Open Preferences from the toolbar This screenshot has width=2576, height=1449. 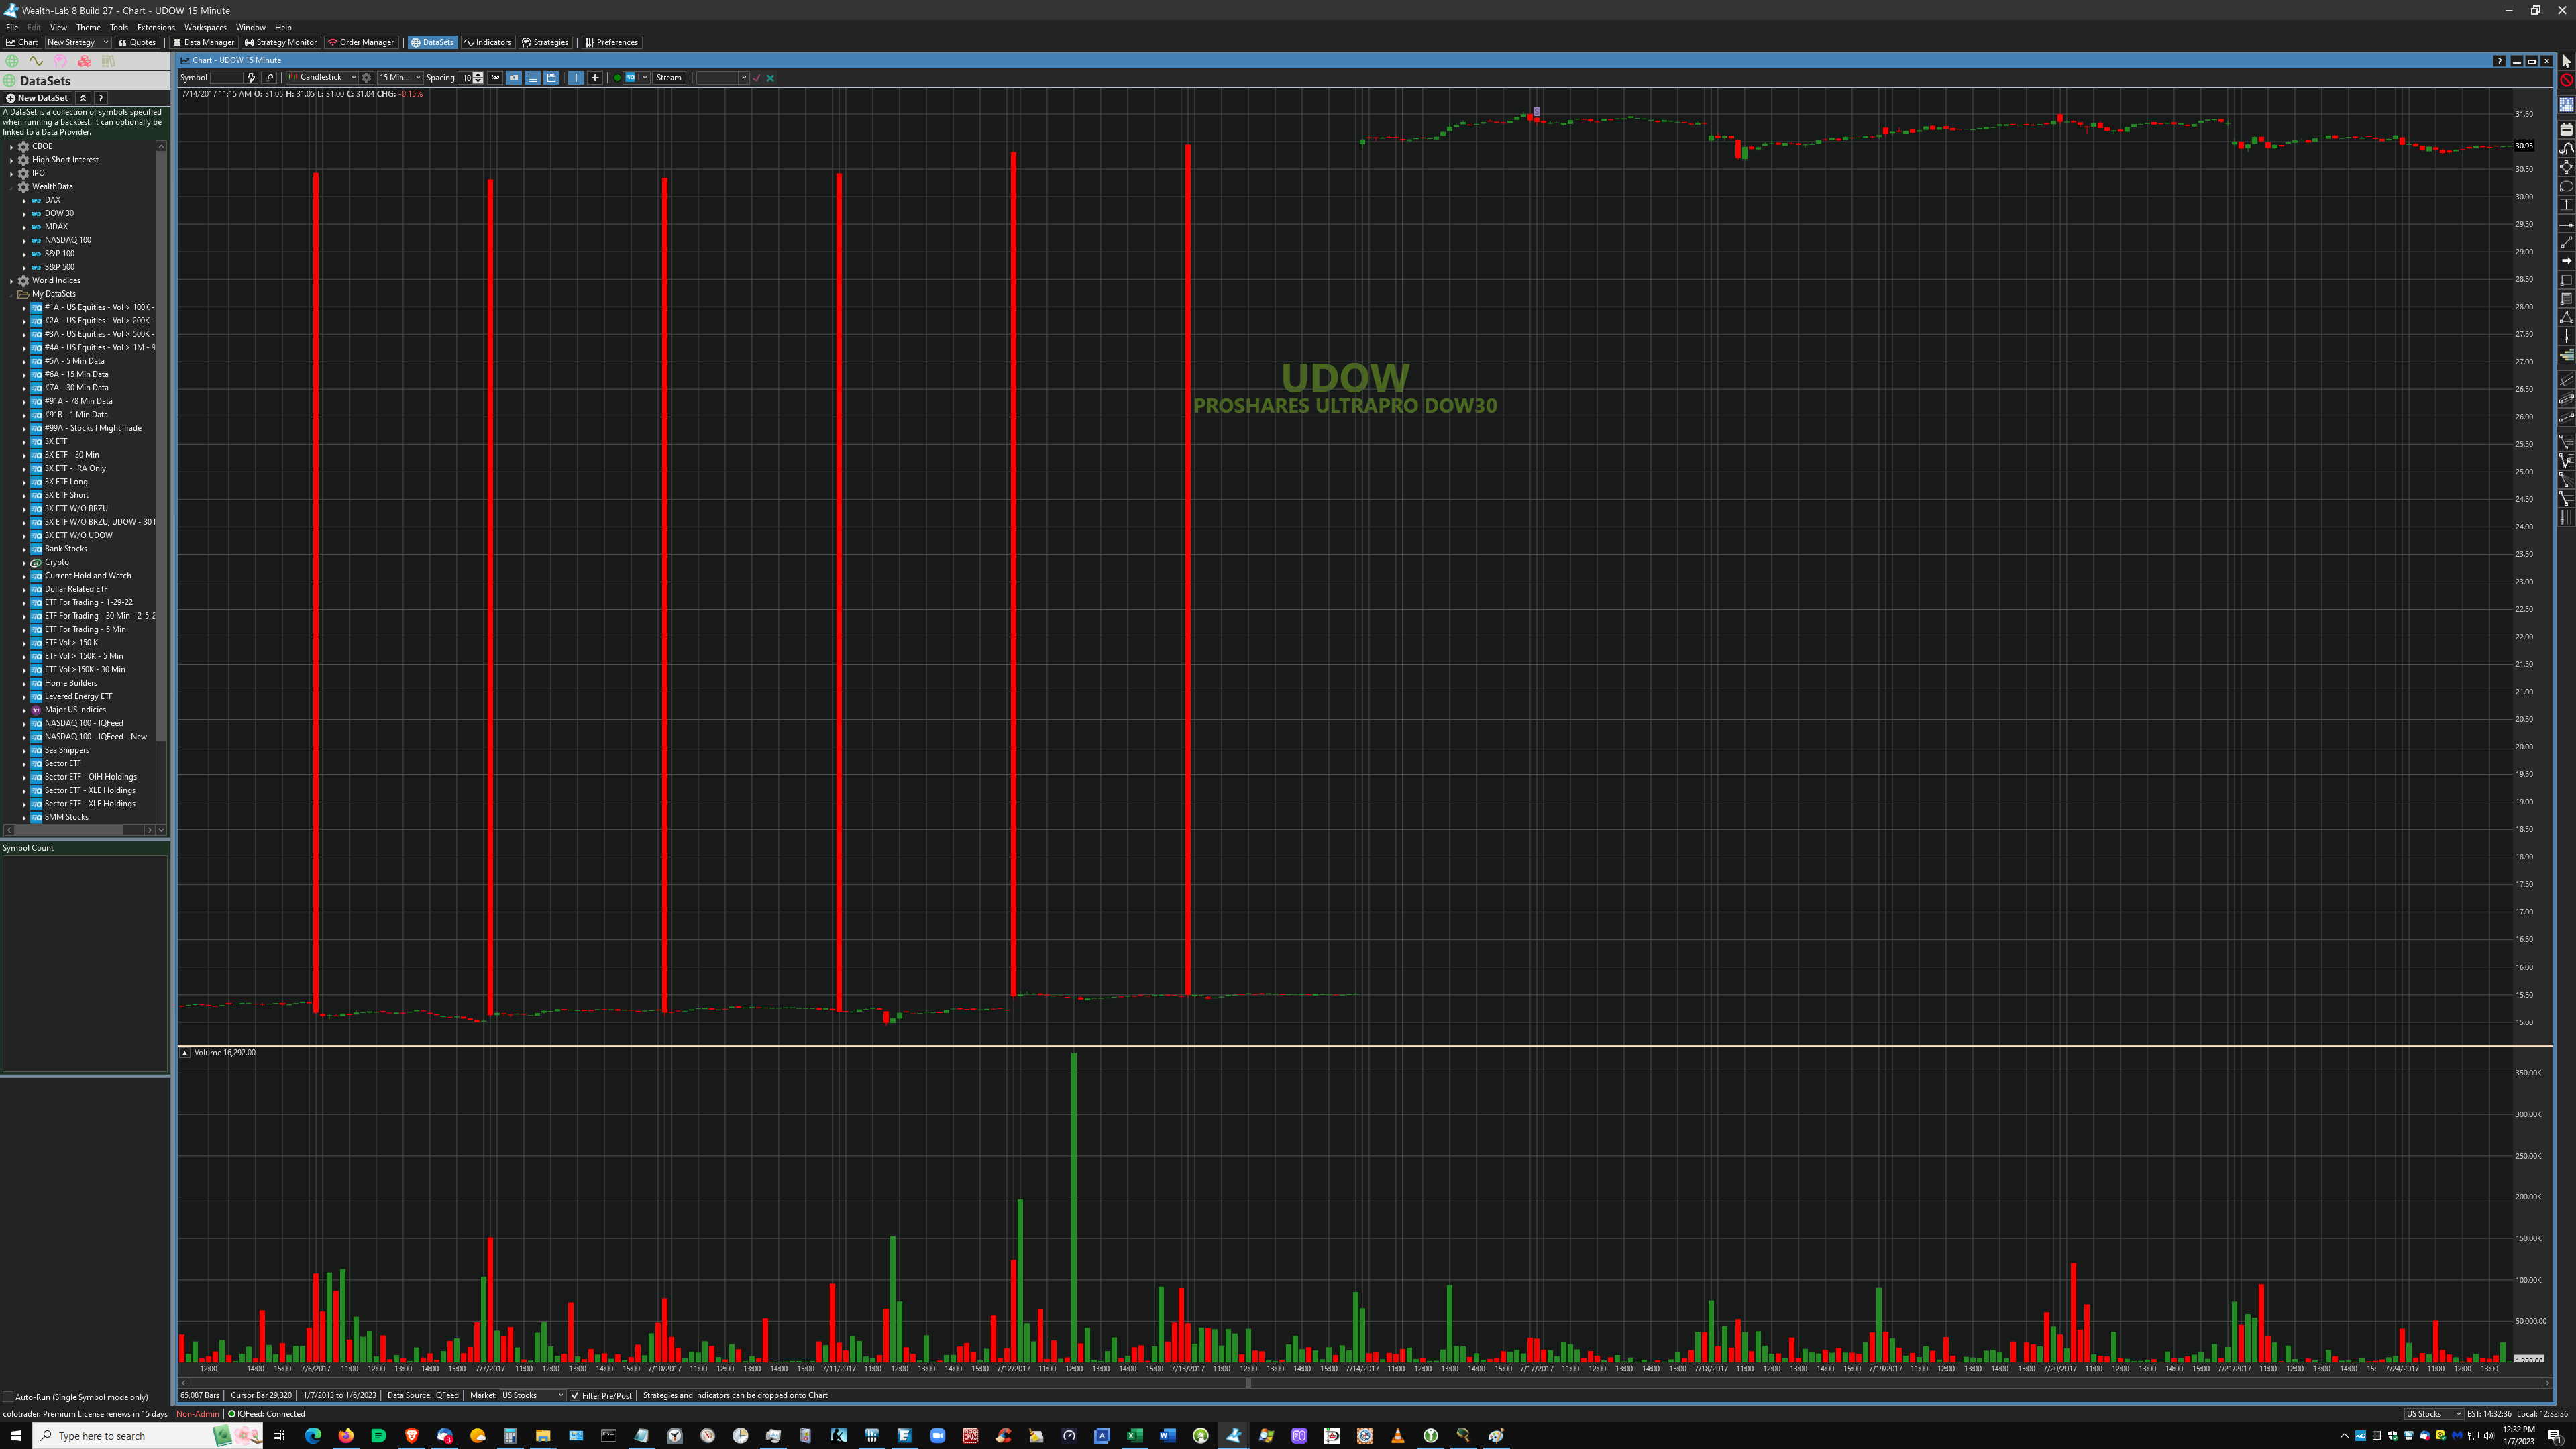pyautogui.click(x=612, y=42)
